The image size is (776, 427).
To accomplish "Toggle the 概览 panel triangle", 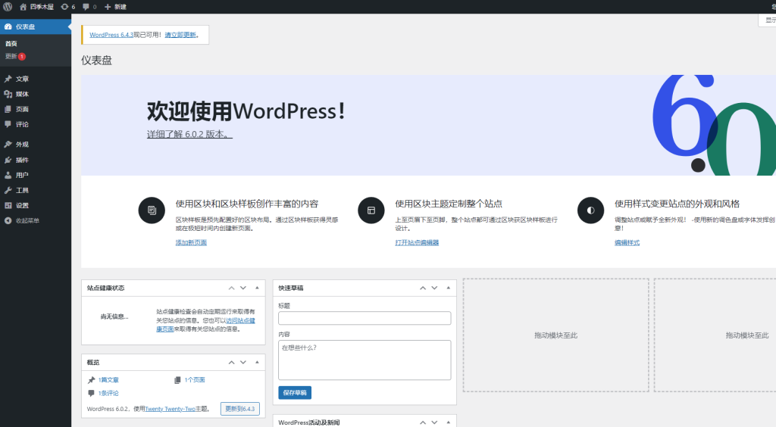I will tap(257, 361).
